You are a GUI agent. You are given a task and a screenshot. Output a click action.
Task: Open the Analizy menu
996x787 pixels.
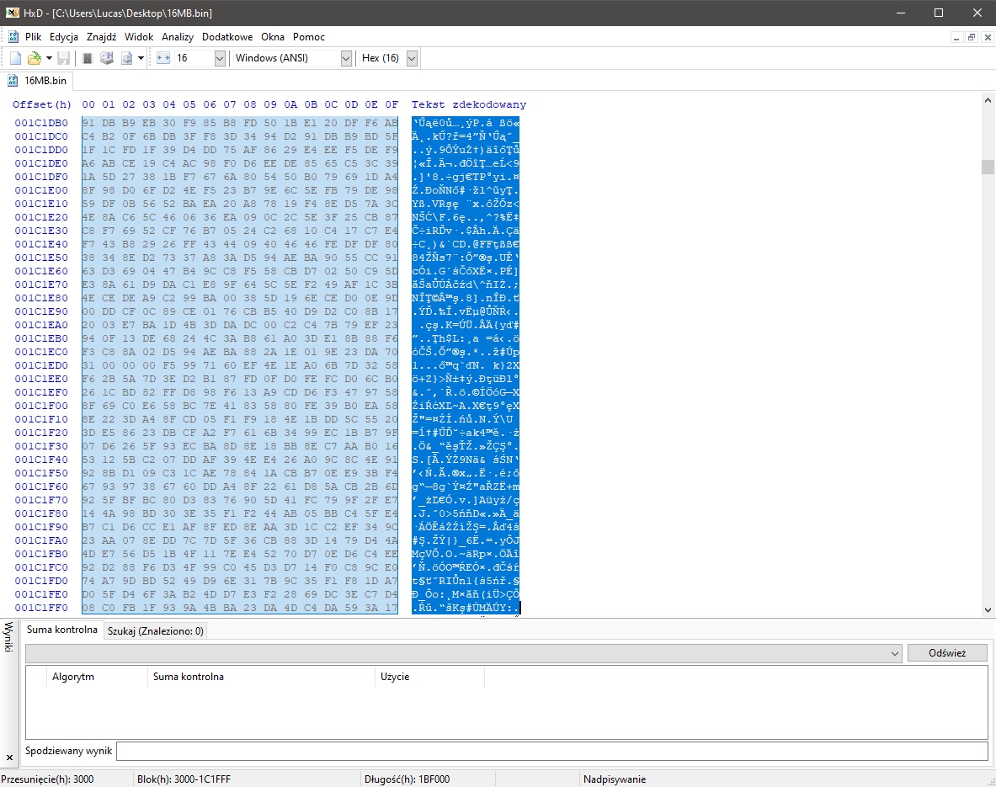(177, 37)
